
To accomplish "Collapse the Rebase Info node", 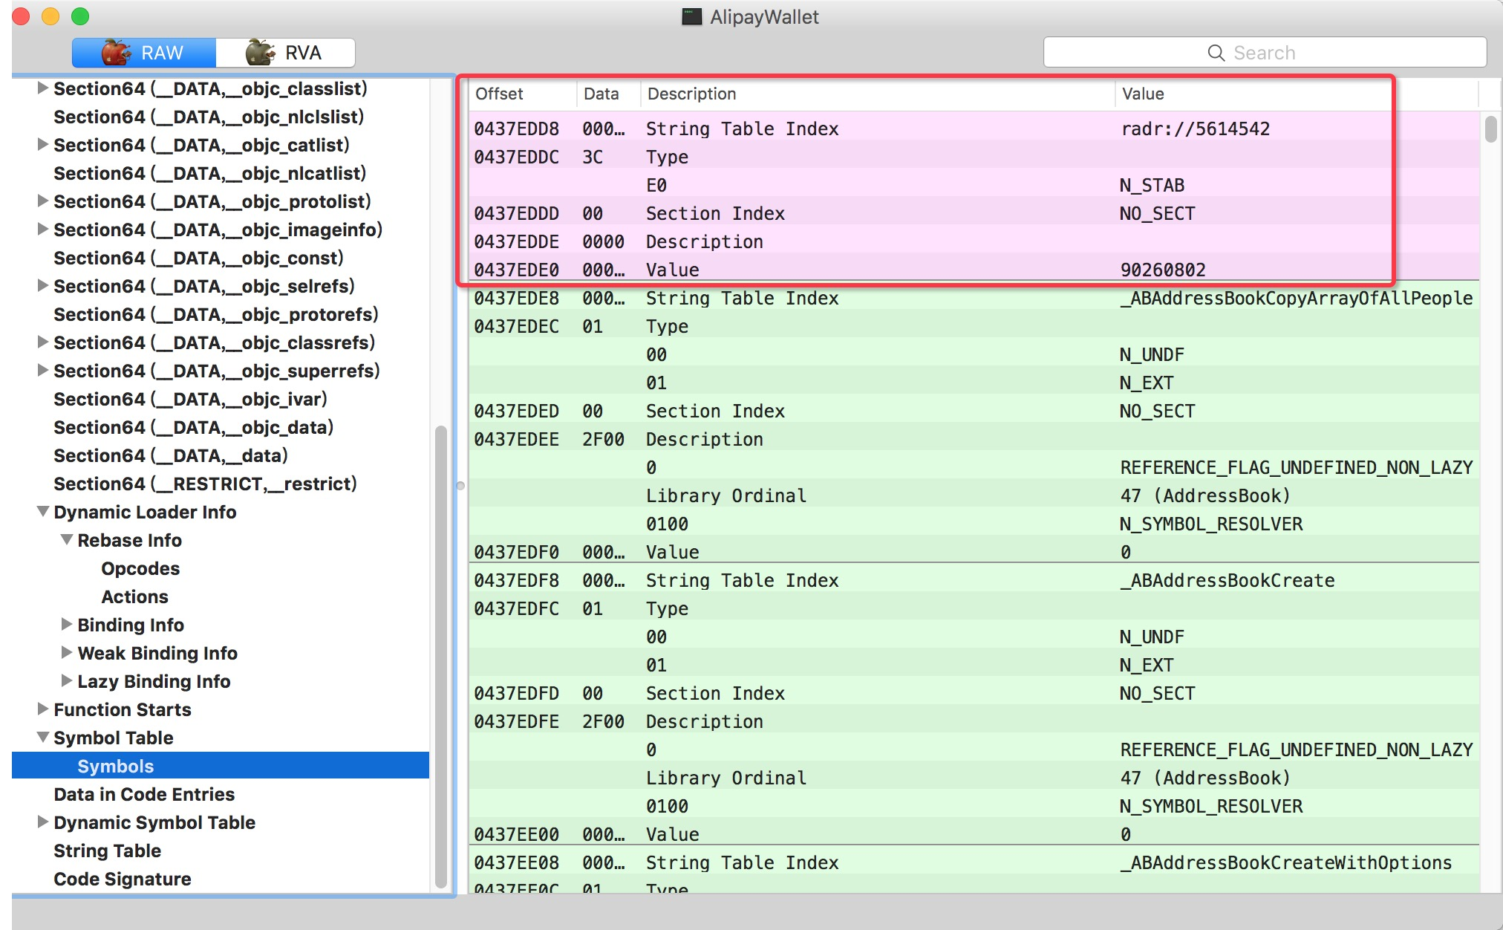I will point(67,540).
